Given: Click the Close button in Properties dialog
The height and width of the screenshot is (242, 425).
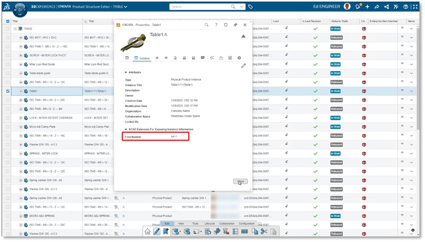Looking at the screenshot, I should click(241, 181).
